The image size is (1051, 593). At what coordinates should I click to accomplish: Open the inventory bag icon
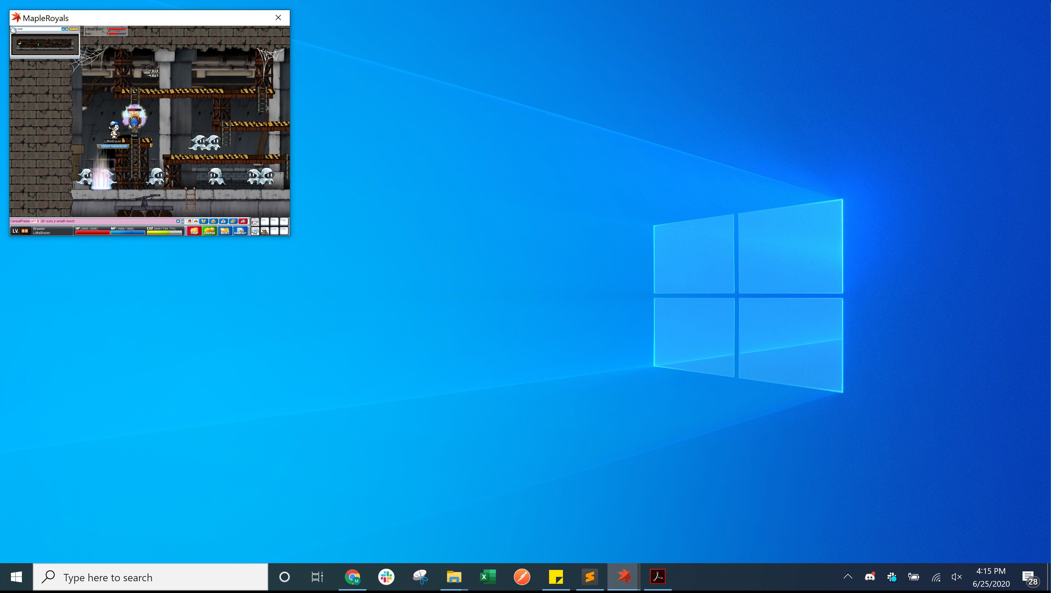pyautogui.click(x=213, y=221)
